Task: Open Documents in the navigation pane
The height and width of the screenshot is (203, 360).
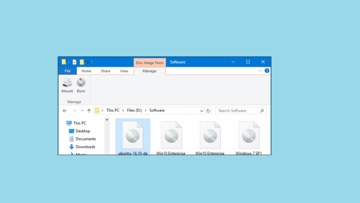Action: point(82,139)
